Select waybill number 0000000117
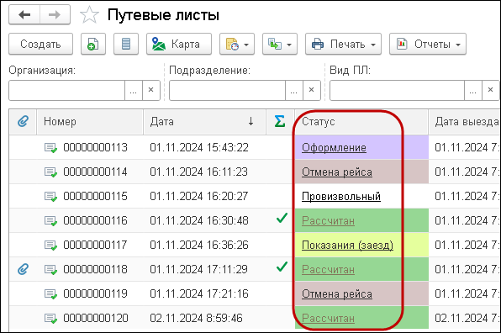The width and height of the screenshot is (501, 333). pyautogui.click(x=95, y=245)
